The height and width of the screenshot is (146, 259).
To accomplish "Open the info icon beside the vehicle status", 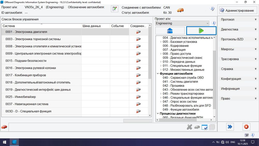I will 212,9.
